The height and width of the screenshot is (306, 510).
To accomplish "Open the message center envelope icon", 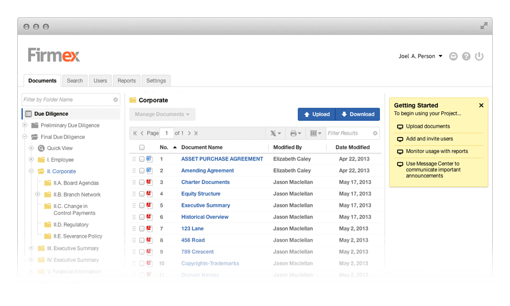I will click(x=453, y=57).
